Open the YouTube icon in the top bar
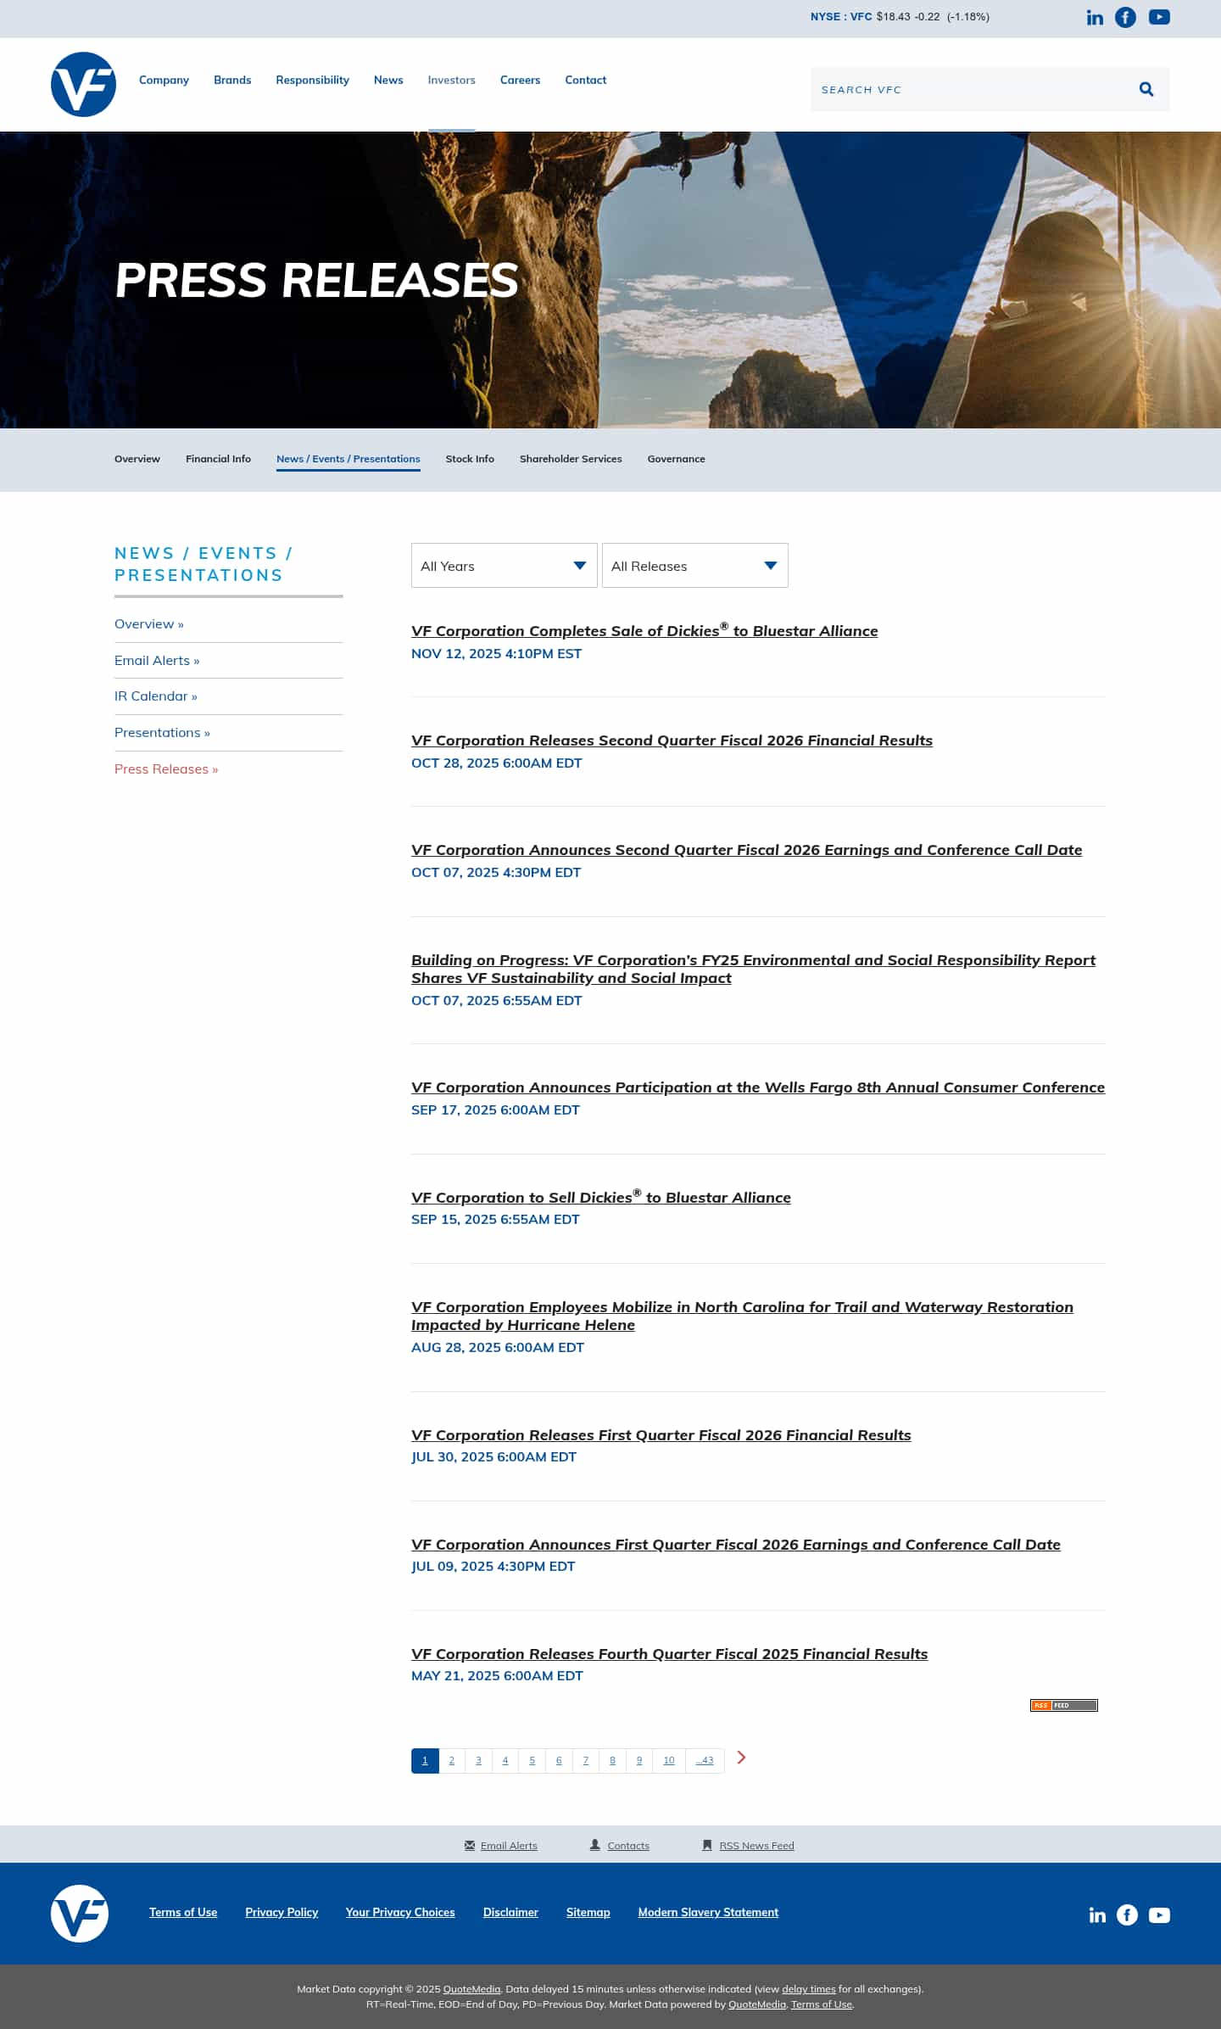The image size is (1221, 2029). coord(1159,17)
